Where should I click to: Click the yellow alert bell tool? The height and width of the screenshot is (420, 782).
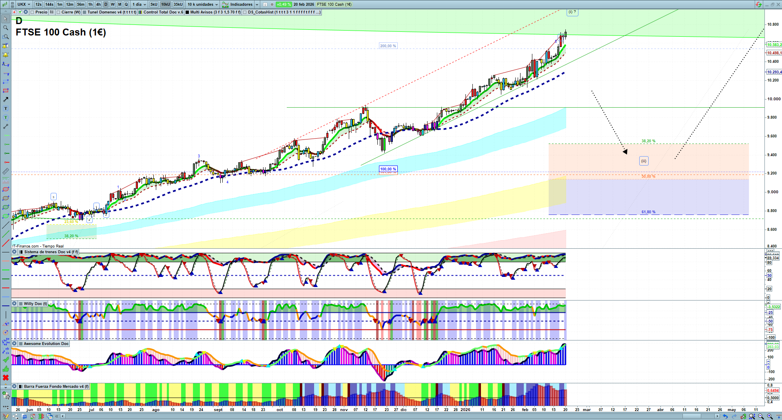pyautogui.click(x=6, y=55)
